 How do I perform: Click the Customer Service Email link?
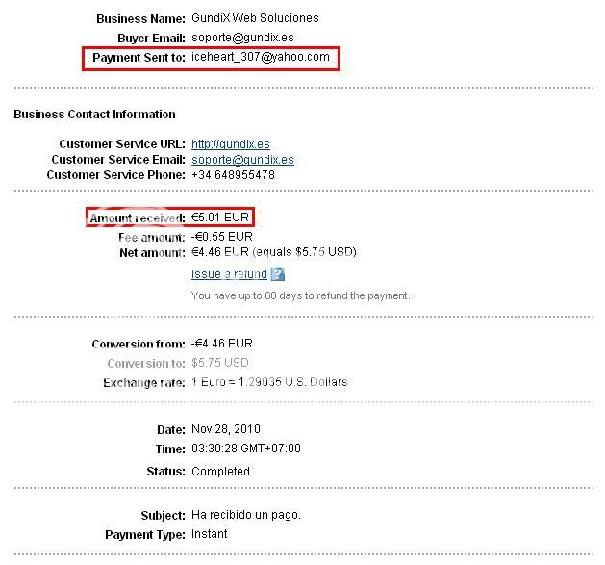[242, 160]
